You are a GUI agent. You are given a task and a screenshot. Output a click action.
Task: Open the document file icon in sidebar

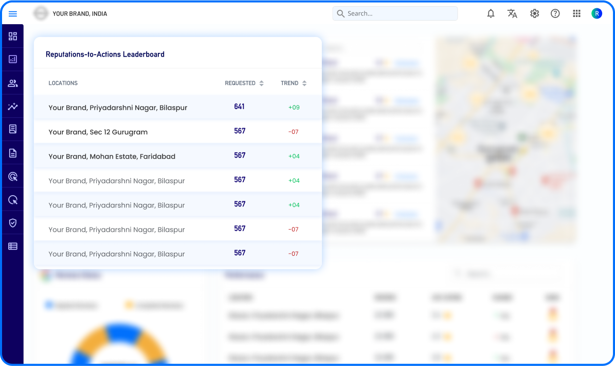click(12, 153)
